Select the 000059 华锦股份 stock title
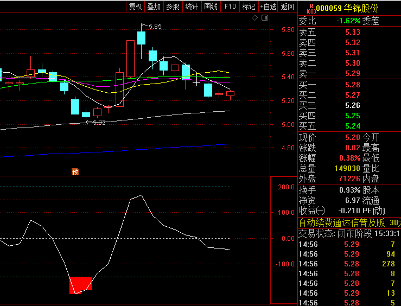Screen dimensions: 401x306 point(347,8)
